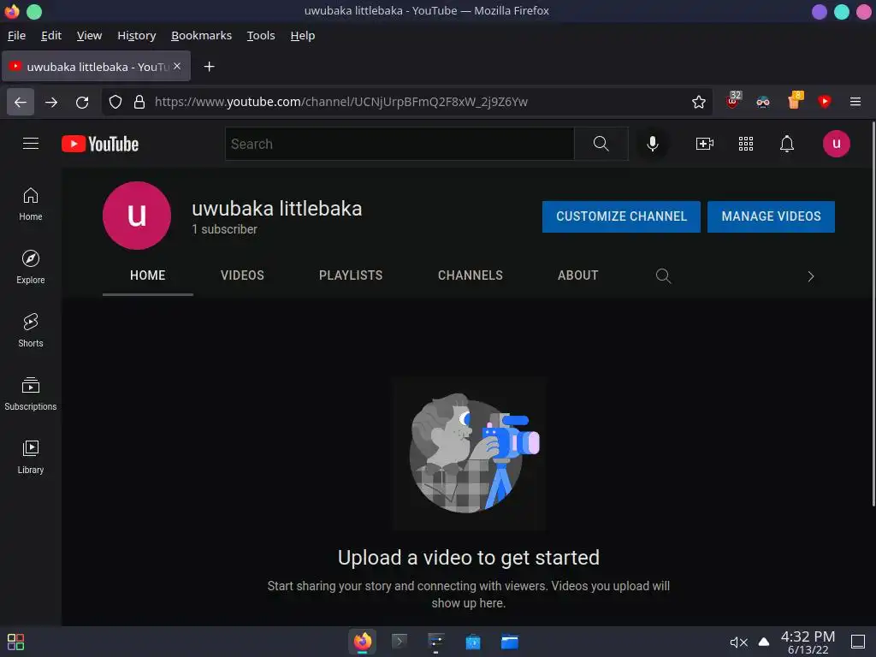Click the address bar URL
The height and width of the screenshot is (657, 876).
coord(341,102)
